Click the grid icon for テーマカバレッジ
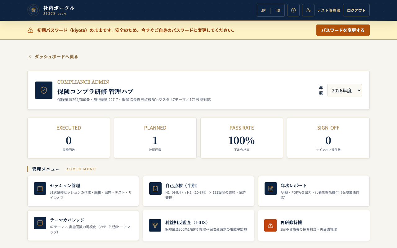397x248 pixels. pyautogui.click(x=40, y=223)
